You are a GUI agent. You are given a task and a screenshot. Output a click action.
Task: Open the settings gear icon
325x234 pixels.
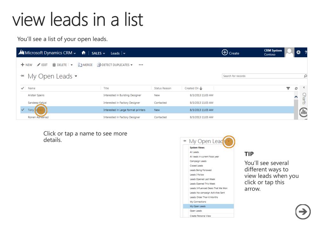coord(298,52)
